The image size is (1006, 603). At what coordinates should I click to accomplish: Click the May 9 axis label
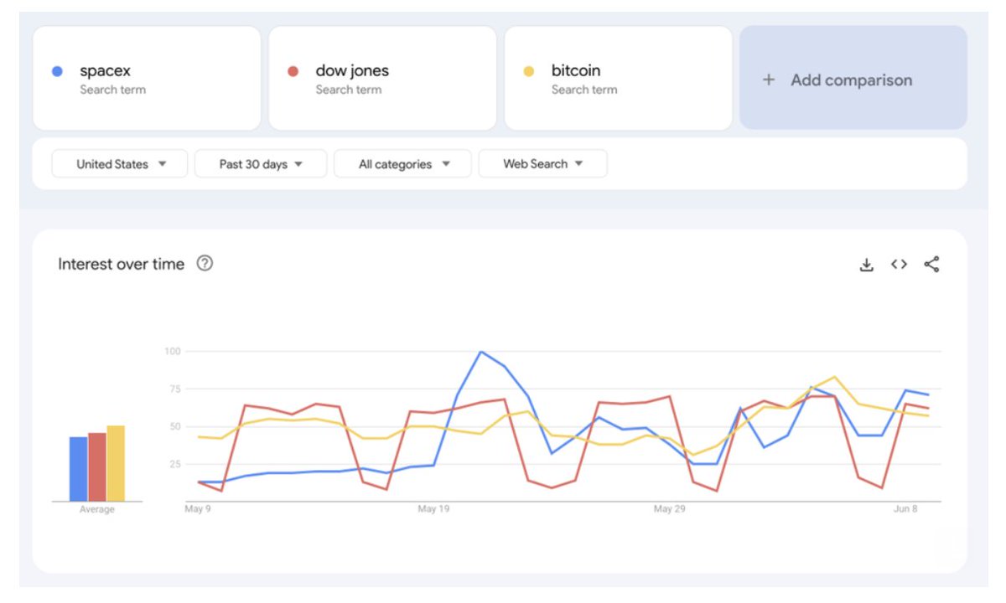click(x=198, y=509)
